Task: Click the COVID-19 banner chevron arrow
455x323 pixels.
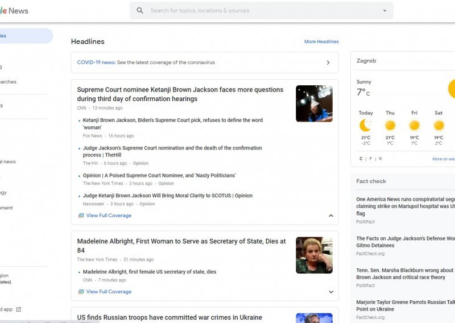Action: 328,63
